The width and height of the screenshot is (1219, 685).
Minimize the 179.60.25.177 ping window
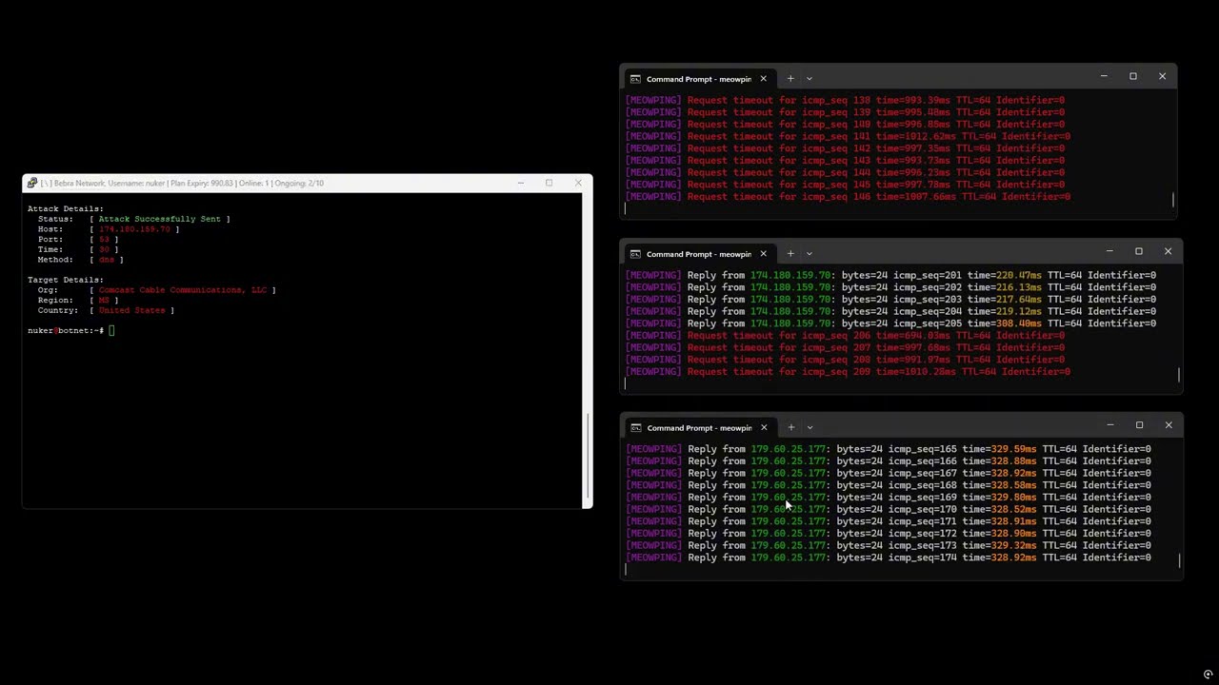1110,425
